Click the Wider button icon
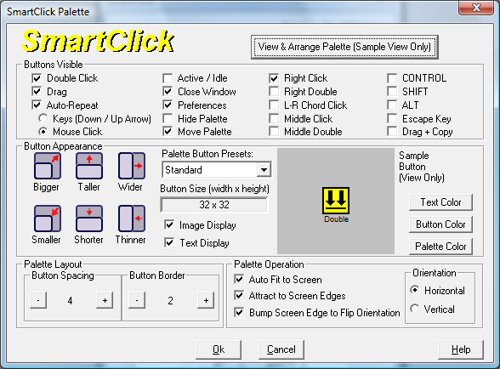 click(x=131, y=166)
